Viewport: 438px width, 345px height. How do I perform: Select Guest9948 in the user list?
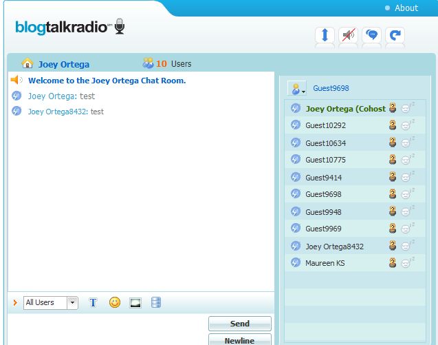click(x=355, y=211)
